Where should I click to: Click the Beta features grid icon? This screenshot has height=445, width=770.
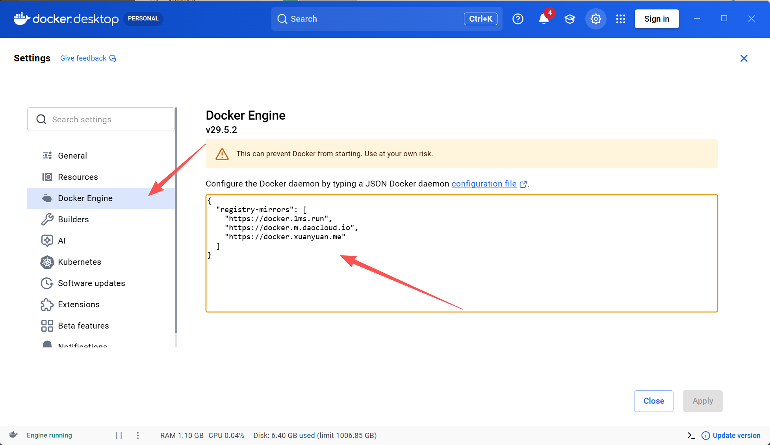coord(47,326)
